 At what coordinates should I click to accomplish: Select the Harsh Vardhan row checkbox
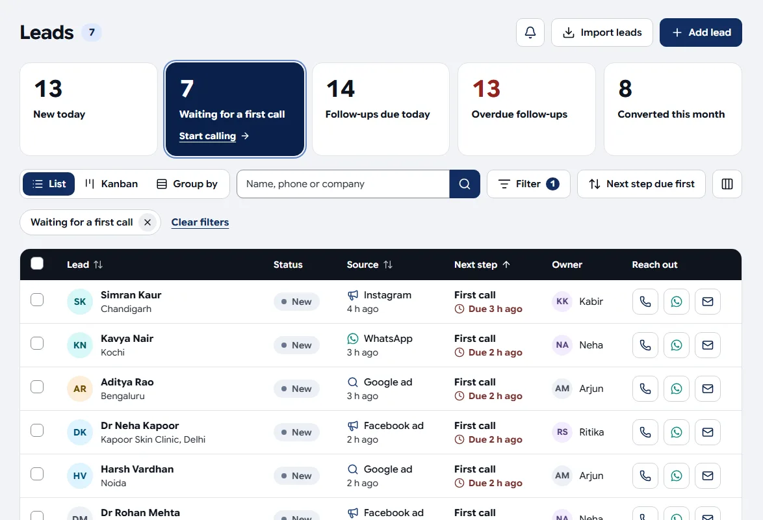coord(37,474)
